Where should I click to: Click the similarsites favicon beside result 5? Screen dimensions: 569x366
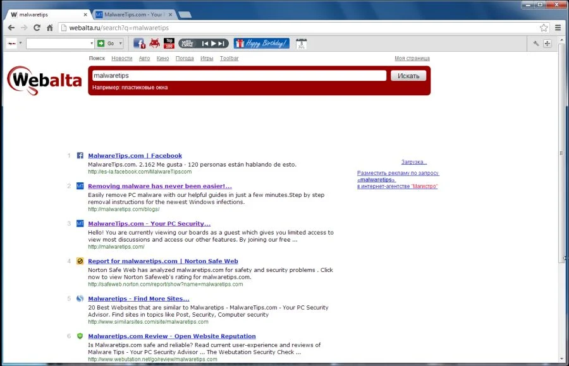pyautogui.click(x=80, y=298)
